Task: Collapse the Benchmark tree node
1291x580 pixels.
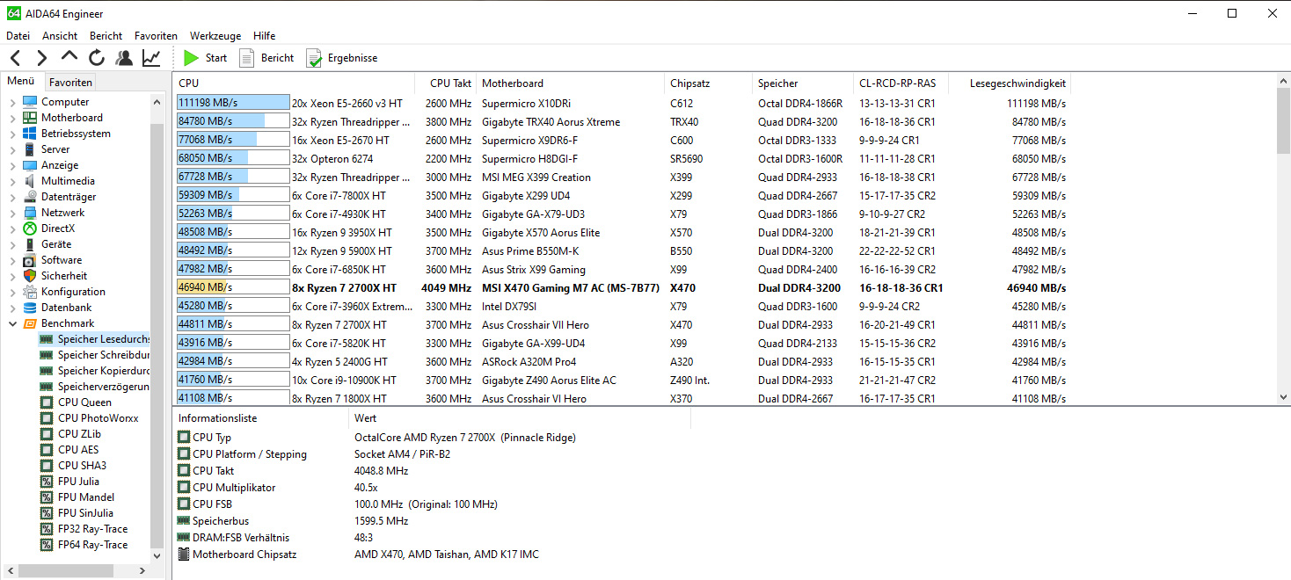Action: coord(12,323)
